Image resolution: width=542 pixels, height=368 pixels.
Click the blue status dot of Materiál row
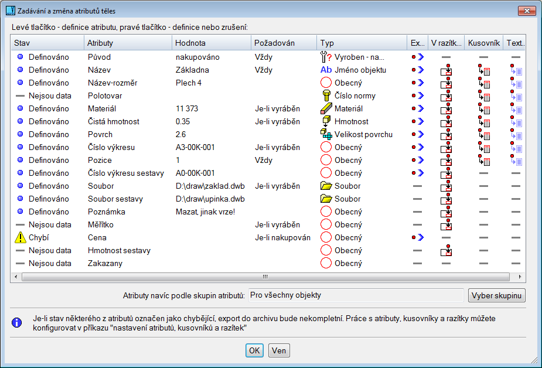click(x=21, y=108)
